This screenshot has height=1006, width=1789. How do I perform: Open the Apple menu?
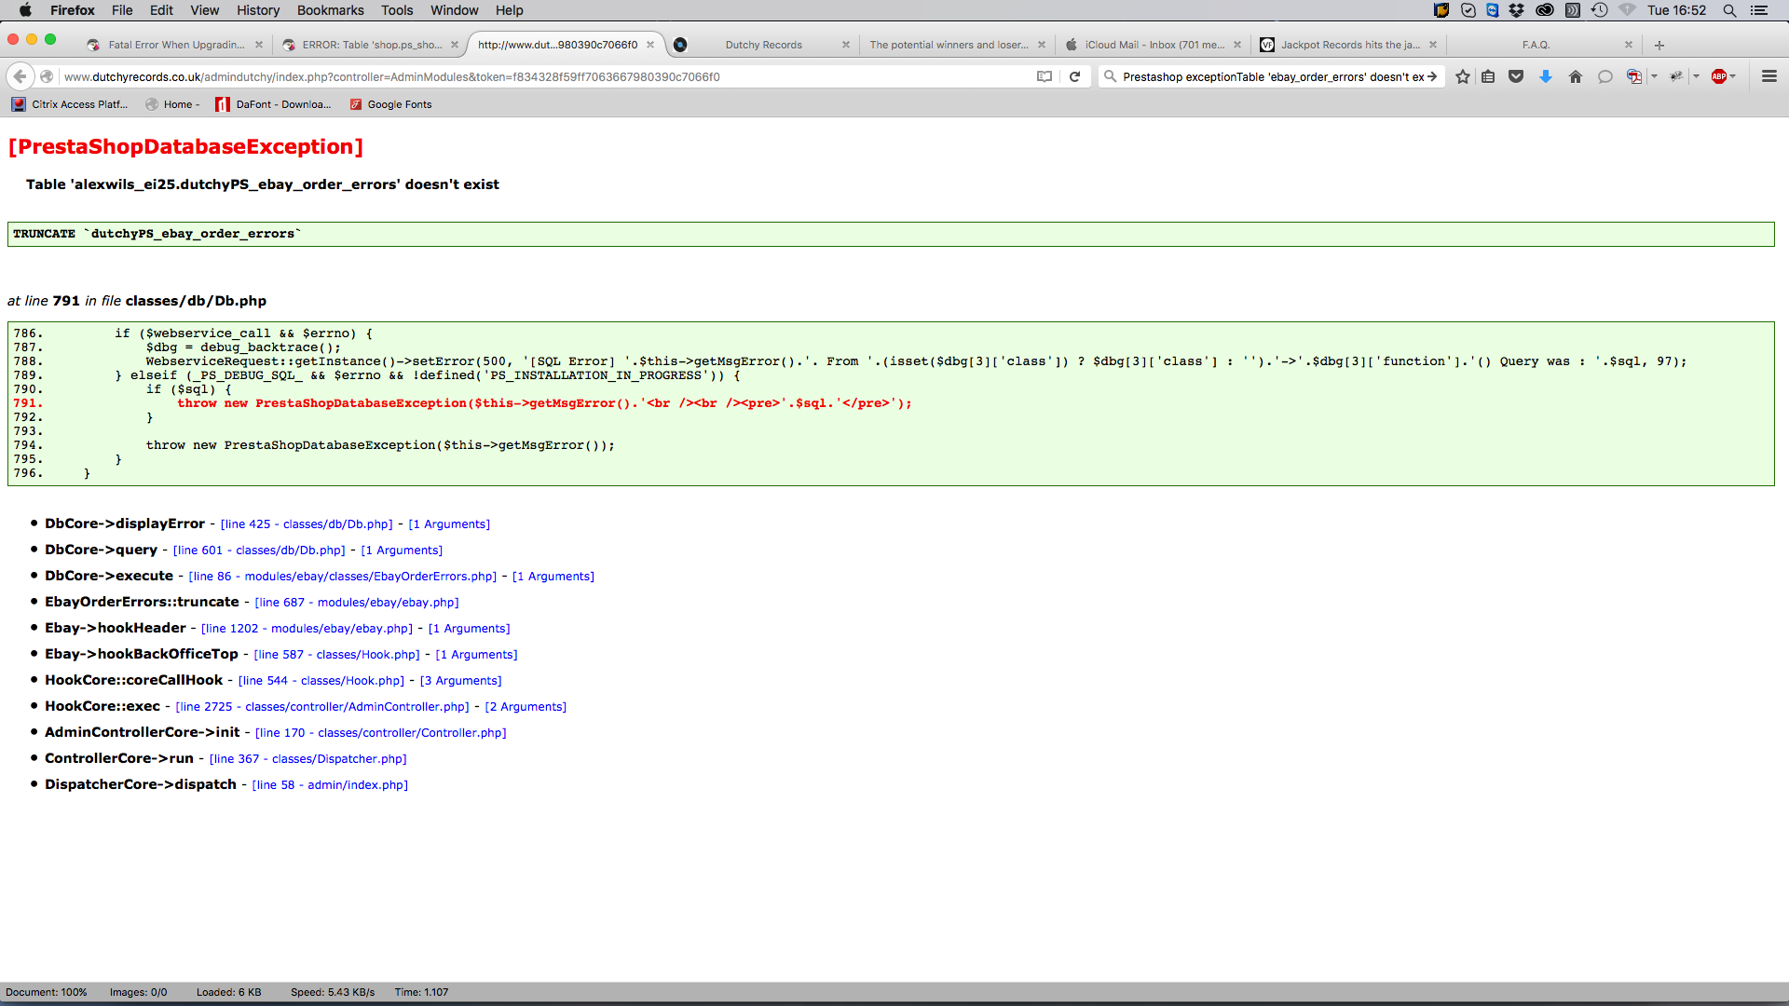(25, 10)
